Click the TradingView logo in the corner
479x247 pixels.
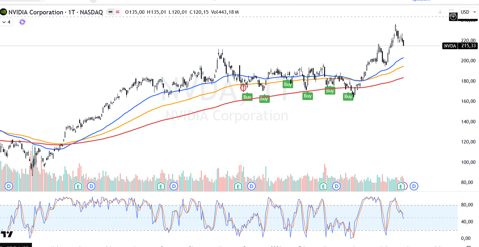pos(7,234)
